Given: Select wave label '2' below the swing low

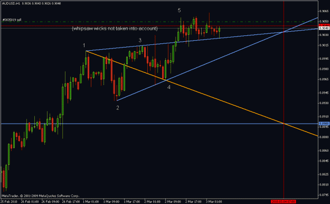Looking at the screenshot, I should [x=118, y=108].
